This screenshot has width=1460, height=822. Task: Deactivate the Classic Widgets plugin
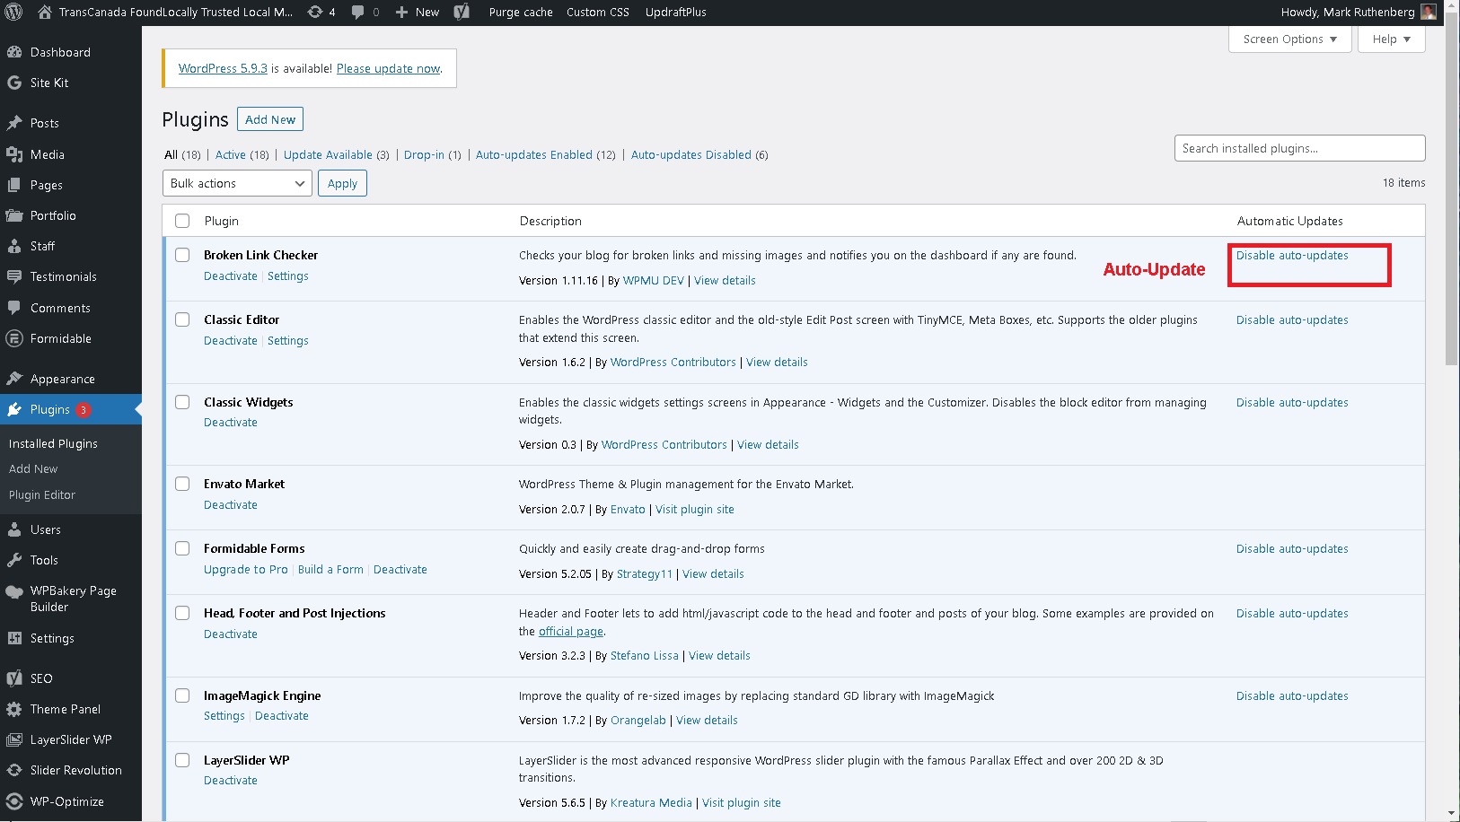pos(231,423)
